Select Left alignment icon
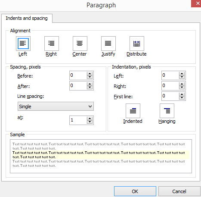 [23, 44]
